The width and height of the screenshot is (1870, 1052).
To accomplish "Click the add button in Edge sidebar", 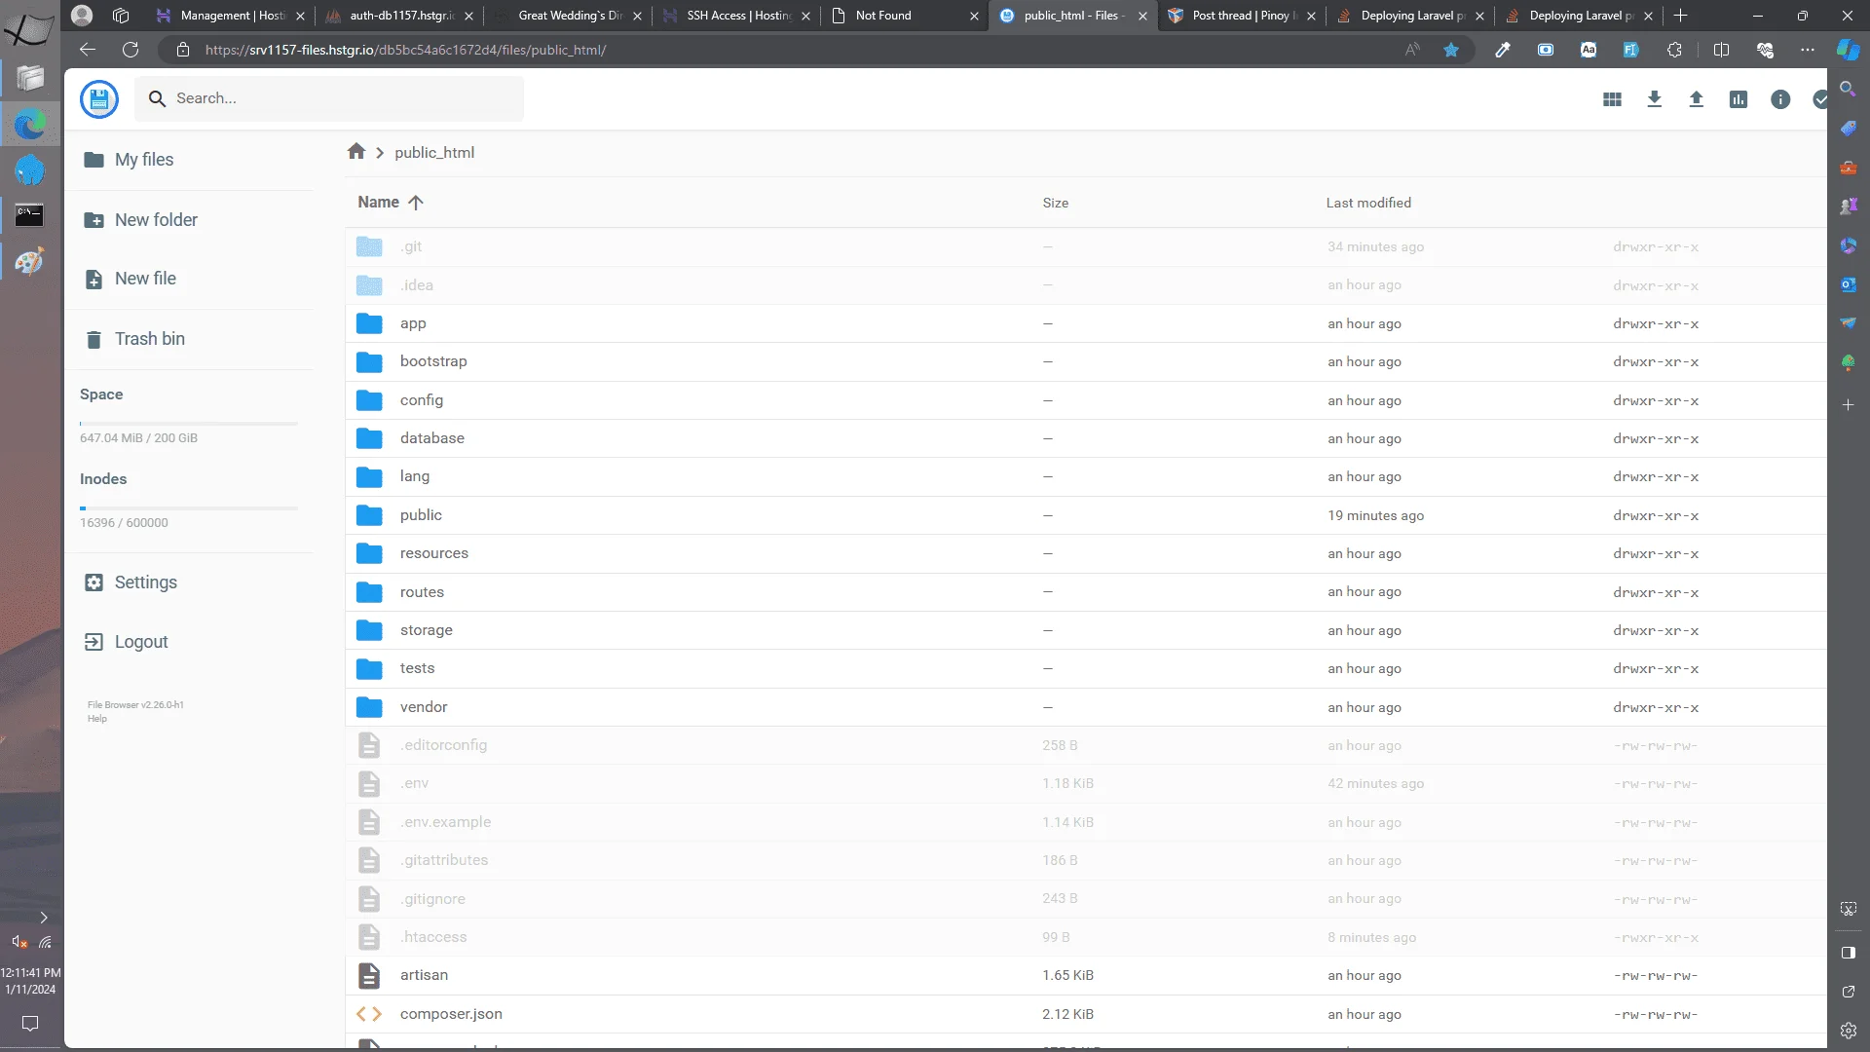I will pyautogui.click(x=1848, y=404).
